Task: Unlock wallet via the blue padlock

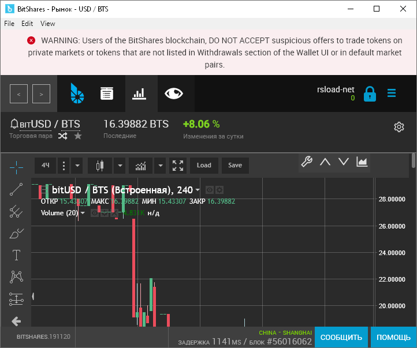Action: tap(370, 93)
